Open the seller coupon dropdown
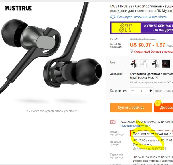This screenshot has height=165, width=173. point(151,133)
